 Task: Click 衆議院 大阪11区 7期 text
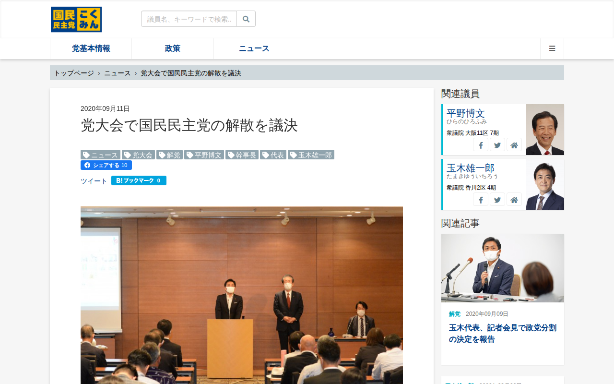click(472, 133)
